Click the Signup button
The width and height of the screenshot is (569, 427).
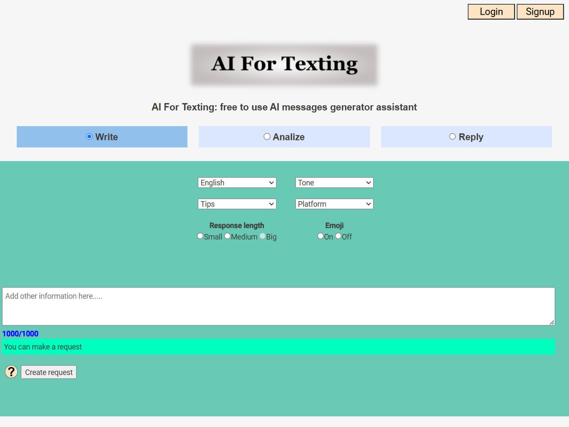pyautogui.click(x=540, y=12)
